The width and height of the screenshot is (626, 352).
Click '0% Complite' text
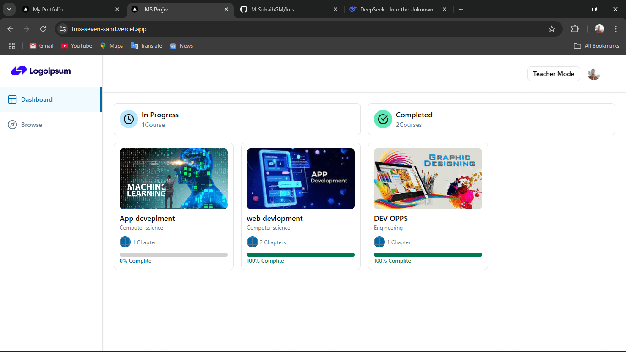[x=136, y=261]
